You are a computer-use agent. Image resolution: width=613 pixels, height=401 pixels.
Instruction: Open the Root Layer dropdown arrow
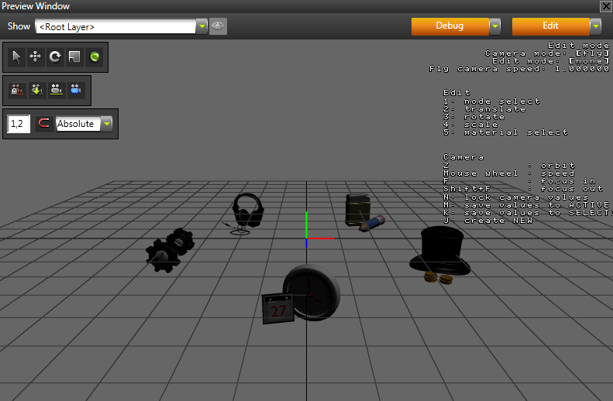(x=202, y=26)
